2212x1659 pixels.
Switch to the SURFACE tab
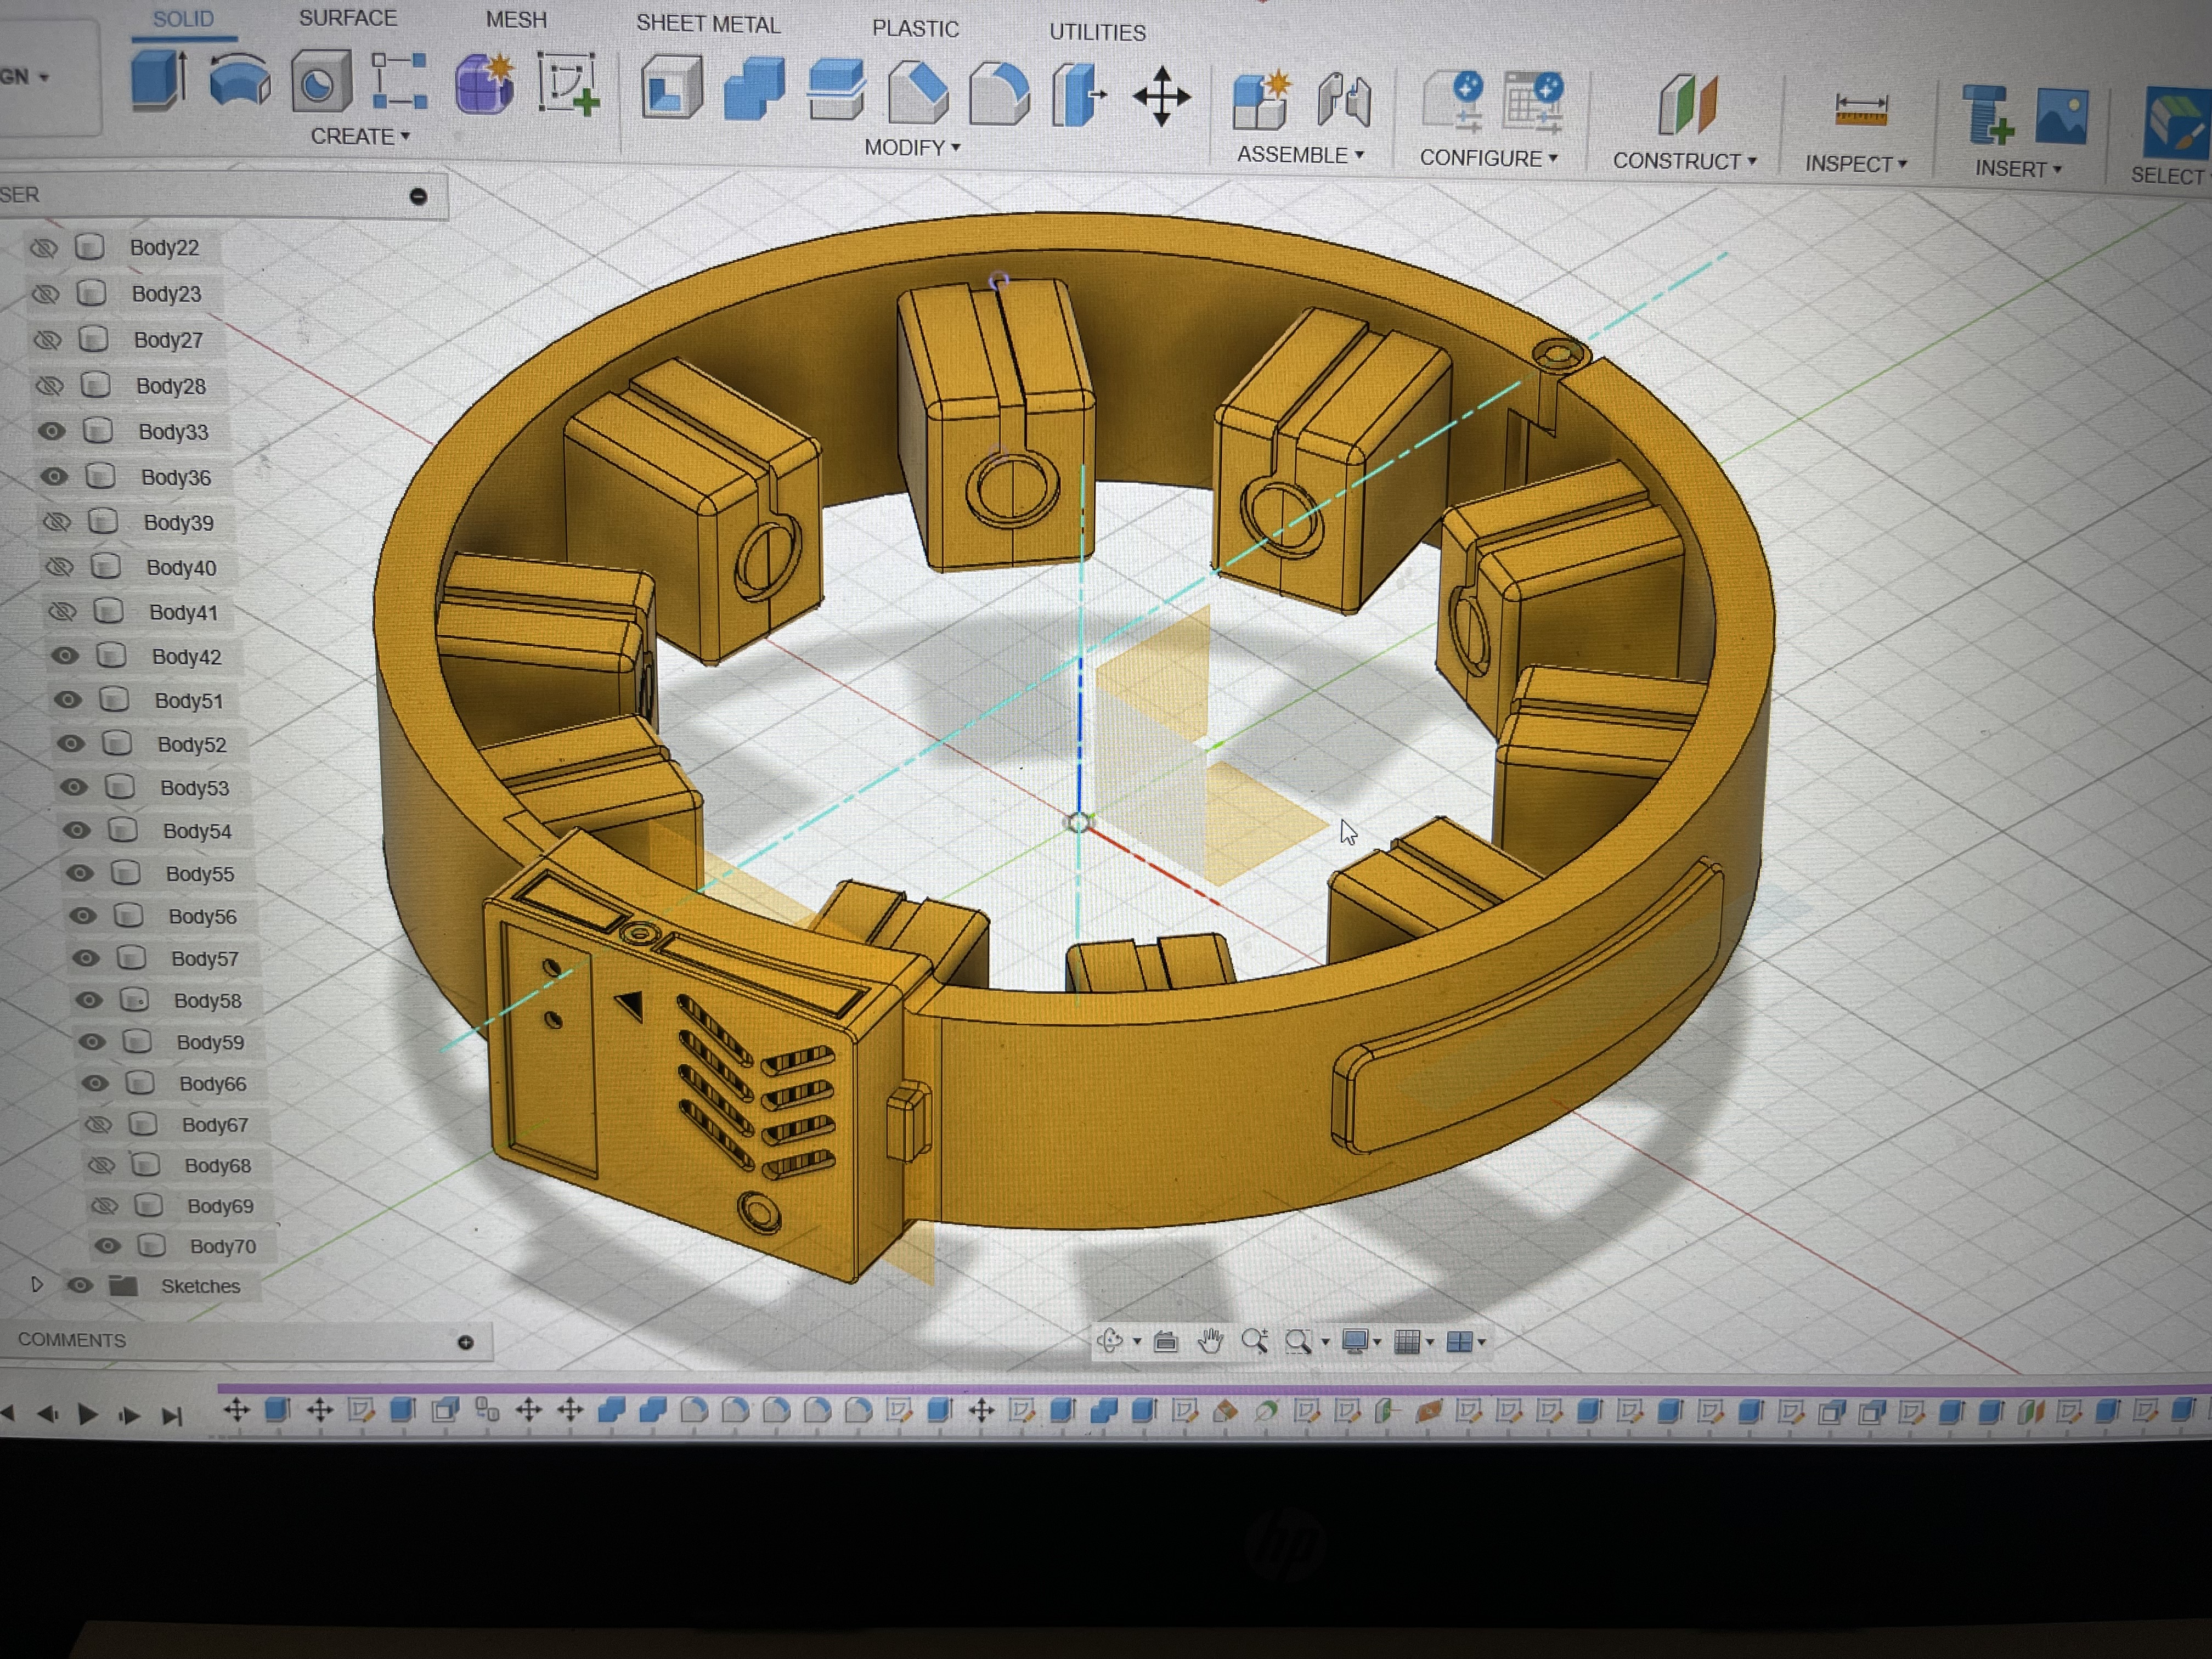tap(348, 18)
